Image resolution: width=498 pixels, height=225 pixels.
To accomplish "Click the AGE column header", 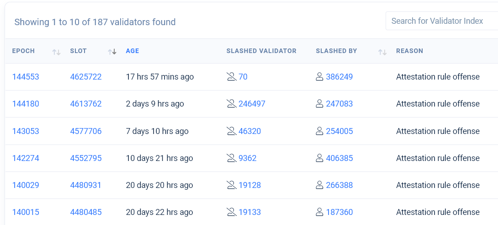I will pyautogui.click(x=132, y=51).
